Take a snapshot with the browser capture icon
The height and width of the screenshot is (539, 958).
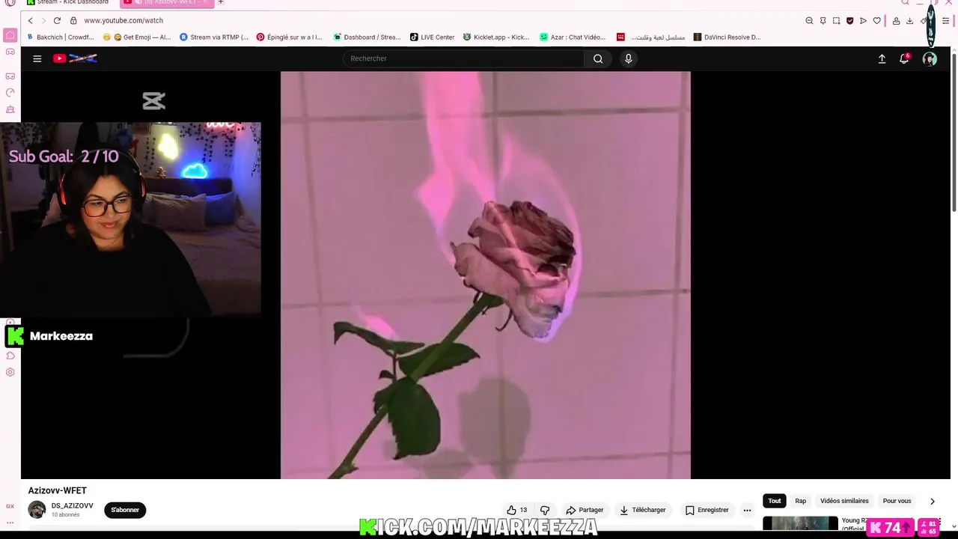coord(836,21)
